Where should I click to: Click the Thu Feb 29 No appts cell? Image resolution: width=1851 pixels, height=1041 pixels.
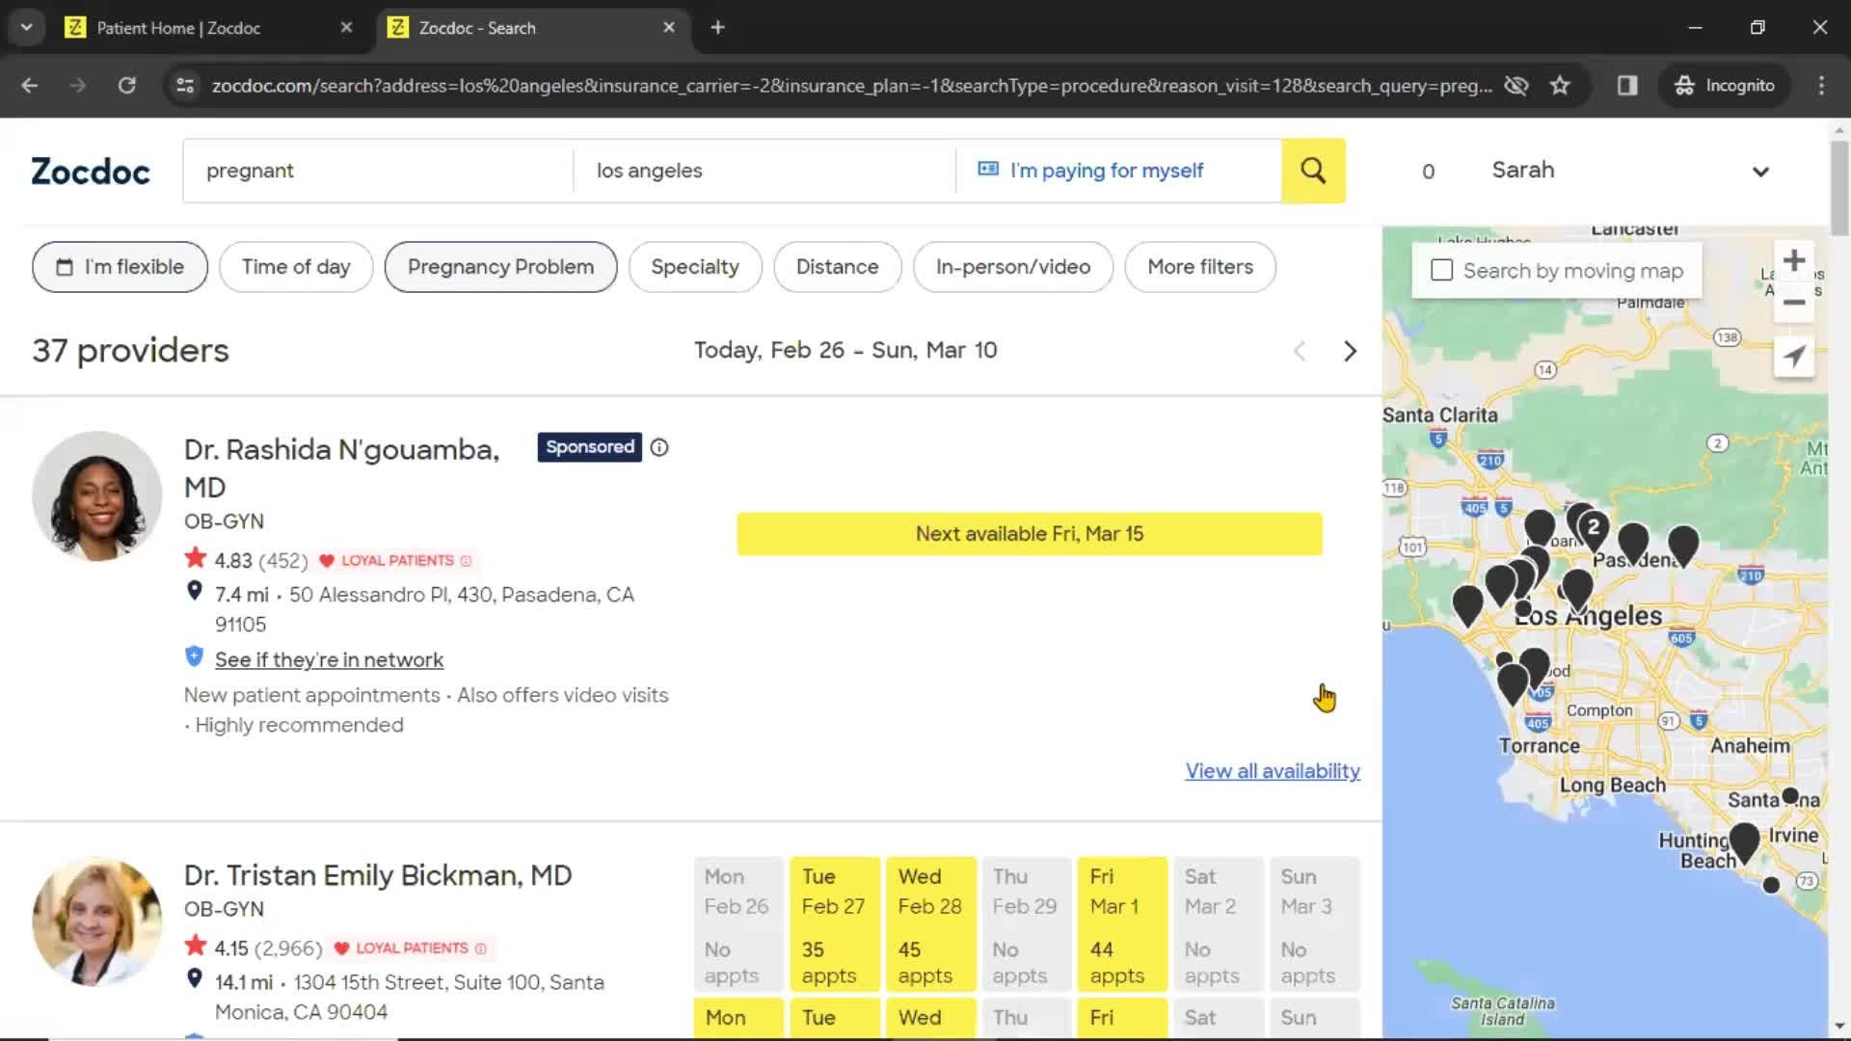click(1027, 924)
